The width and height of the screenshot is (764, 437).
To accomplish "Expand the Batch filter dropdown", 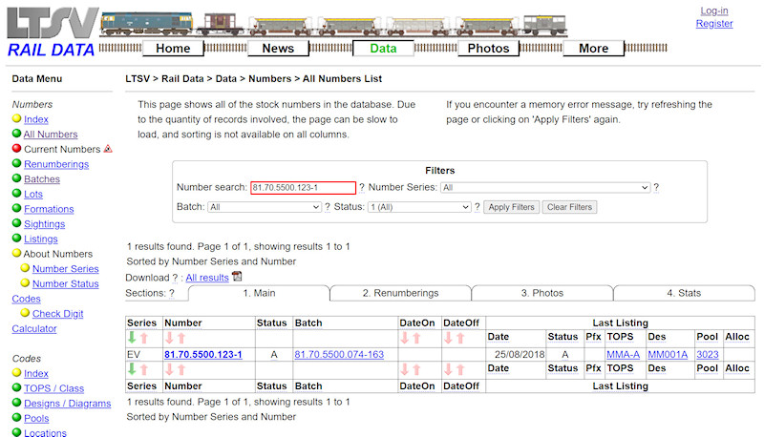I will coord(265,207).
